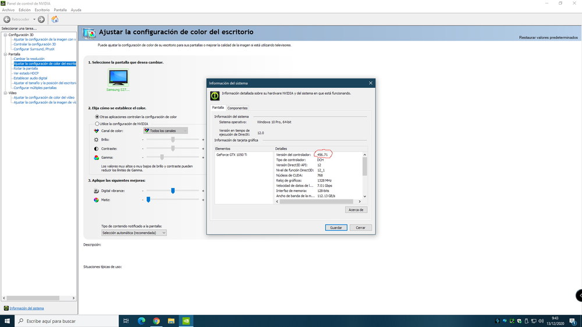The height and width of the screenshot is (327, 582).
Task: Click the Contraste half-circle icon
Action: [96, 148]
